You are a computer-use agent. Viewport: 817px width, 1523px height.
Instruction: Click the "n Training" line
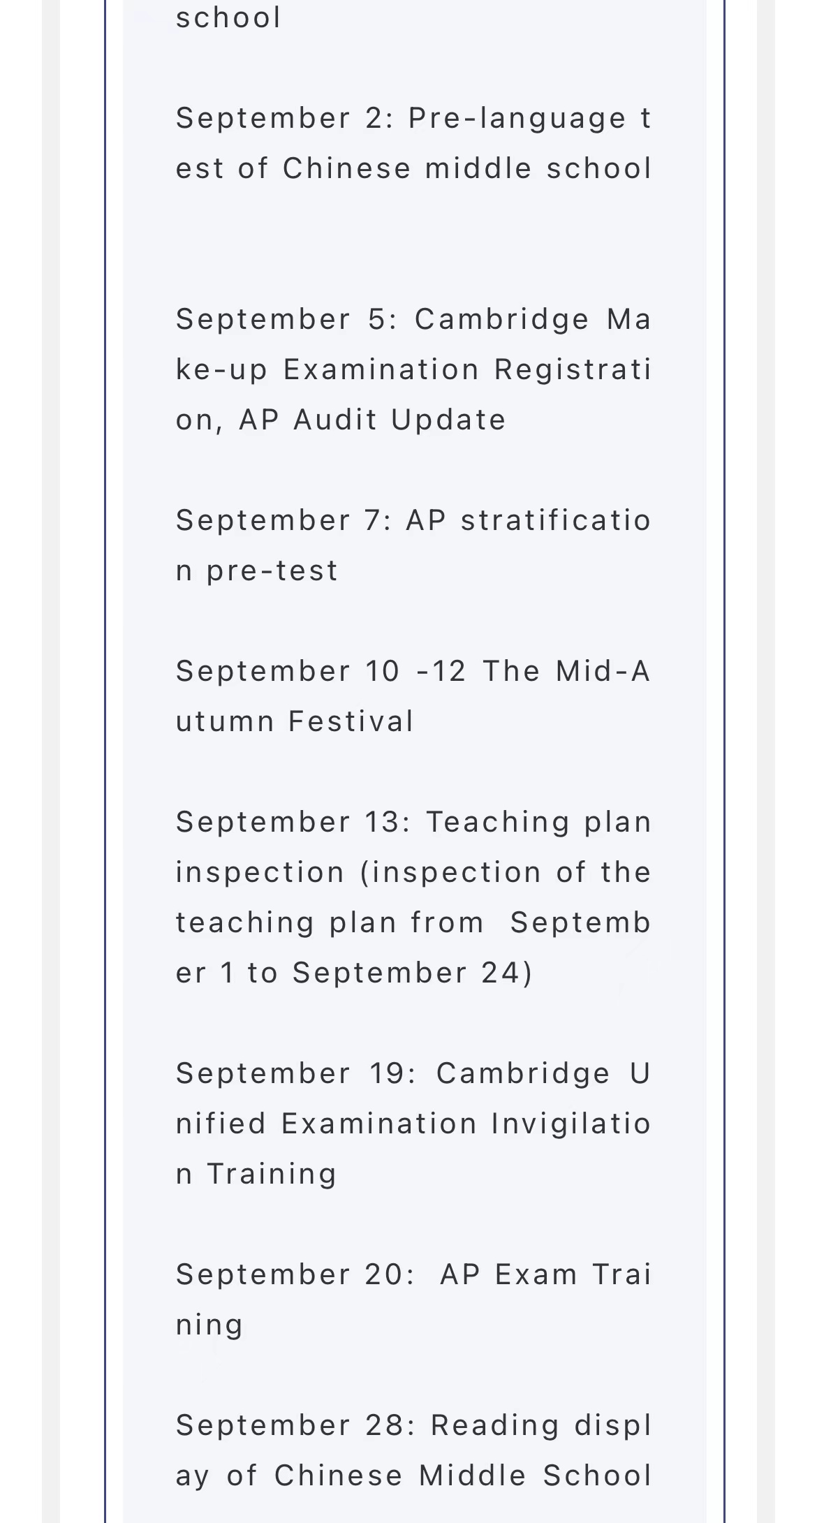(256, 1174)
